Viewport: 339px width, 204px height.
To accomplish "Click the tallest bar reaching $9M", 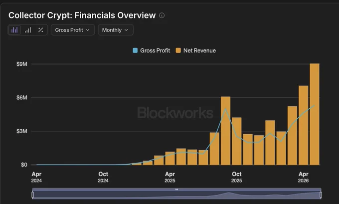I will [x=315, y=114].
